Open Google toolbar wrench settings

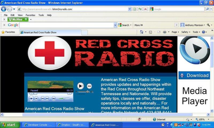click(x=208, y=25)
